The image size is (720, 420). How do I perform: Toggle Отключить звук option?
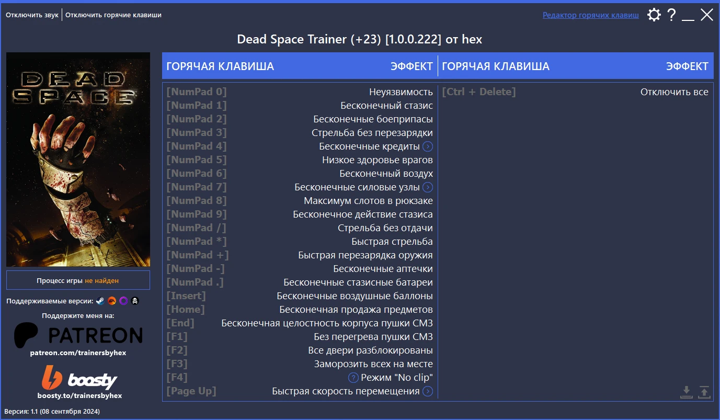tap(31, 15)
